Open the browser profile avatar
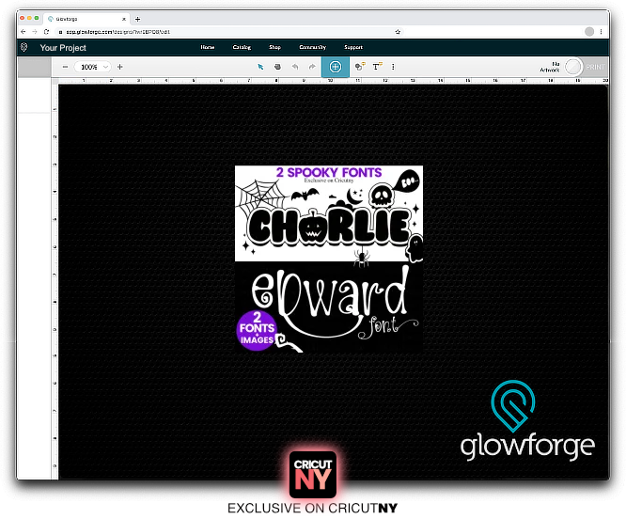 589,32
